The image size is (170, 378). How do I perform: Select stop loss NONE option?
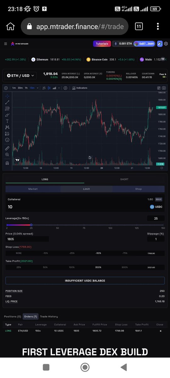[x=19, y=253]
